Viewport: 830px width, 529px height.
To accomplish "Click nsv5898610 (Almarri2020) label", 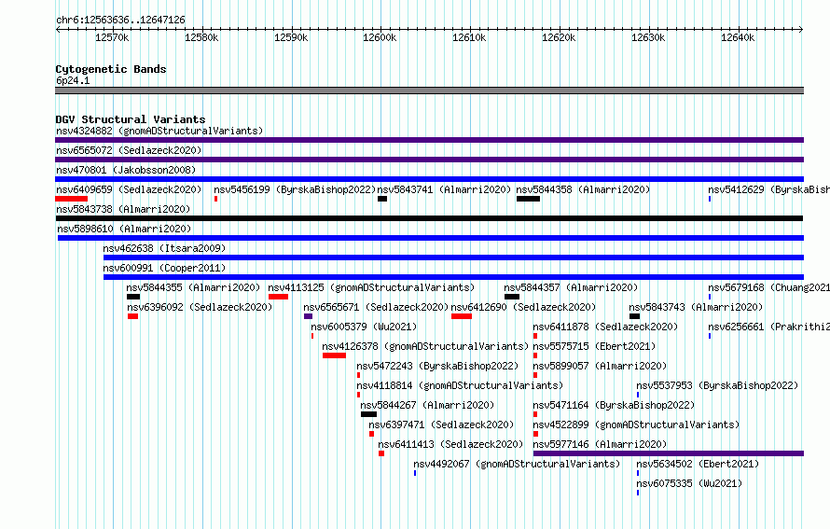I will tap(124, 229).
